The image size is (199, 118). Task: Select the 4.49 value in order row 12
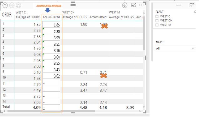click(x=37, y=90)
